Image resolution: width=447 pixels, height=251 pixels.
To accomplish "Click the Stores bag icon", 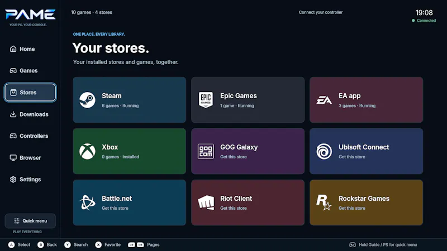I will click(13, 92).
